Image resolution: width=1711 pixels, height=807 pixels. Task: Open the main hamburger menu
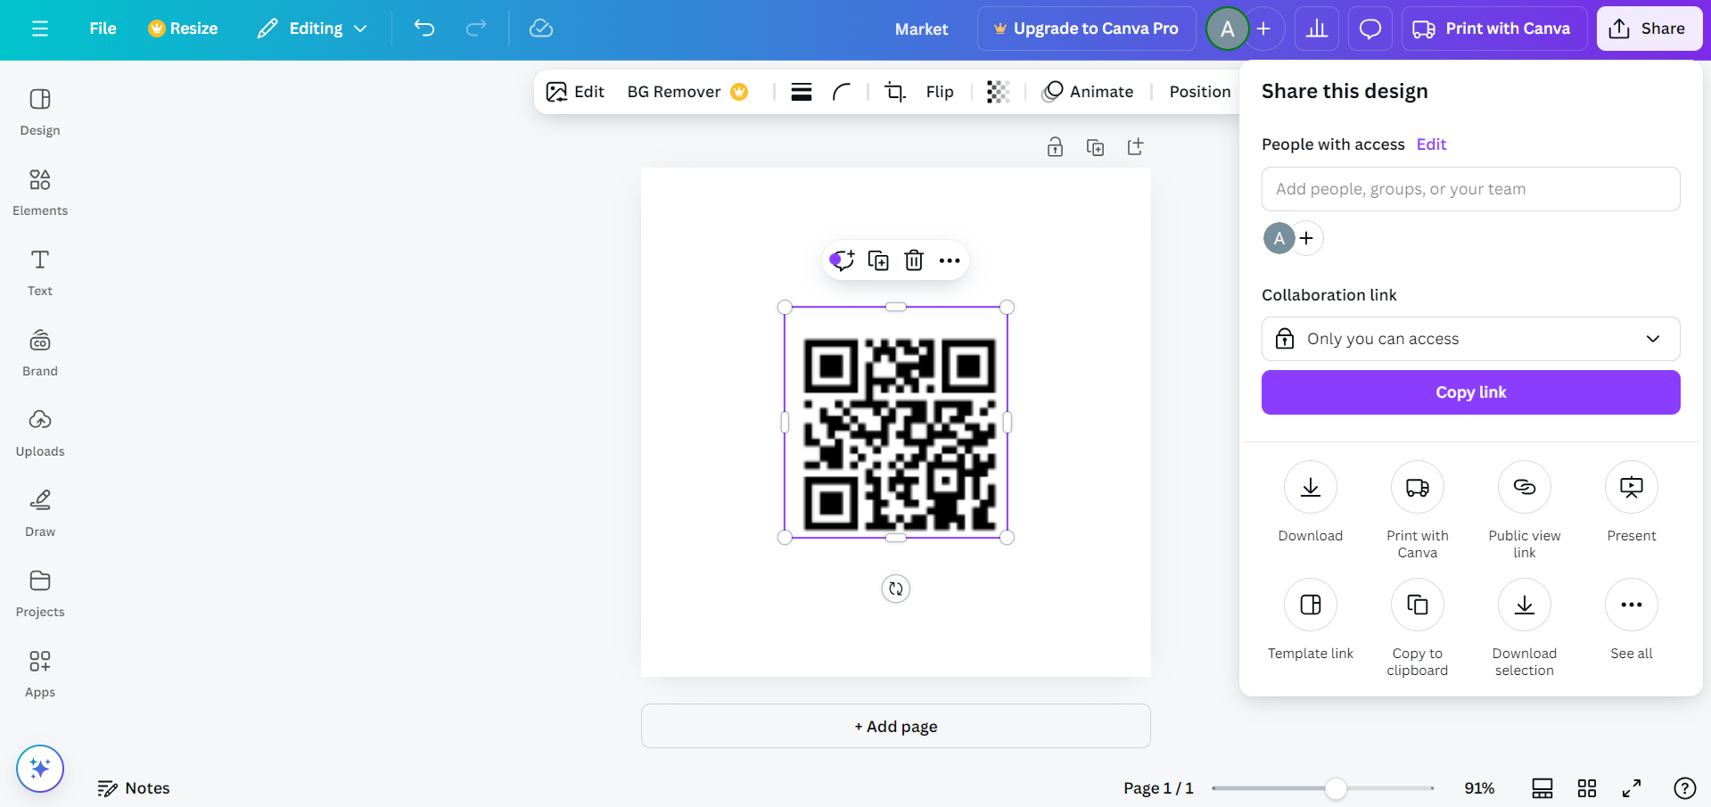40,29
